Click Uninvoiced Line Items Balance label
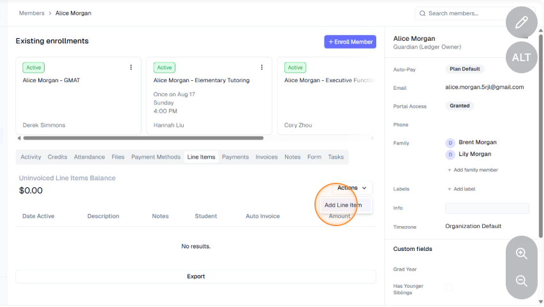The width and height of the screenshot is (544, 307). point(67,178)
